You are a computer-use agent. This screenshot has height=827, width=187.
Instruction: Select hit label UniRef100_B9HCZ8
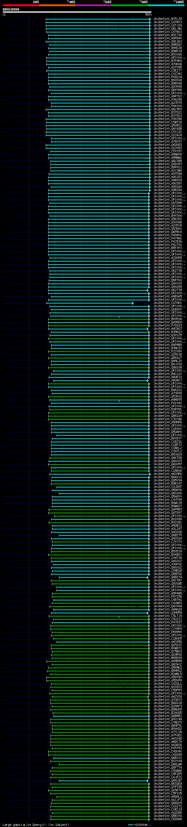tap(168, 48)
